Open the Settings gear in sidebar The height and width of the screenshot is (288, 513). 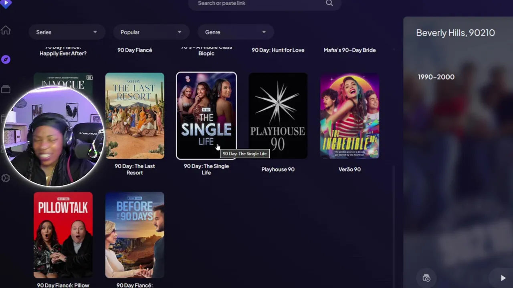coord(6,178)
